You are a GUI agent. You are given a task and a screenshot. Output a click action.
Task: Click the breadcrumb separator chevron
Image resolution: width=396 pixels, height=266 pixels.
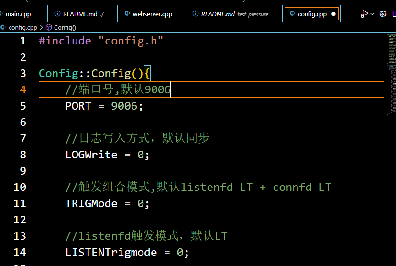[x=41, y=27]
